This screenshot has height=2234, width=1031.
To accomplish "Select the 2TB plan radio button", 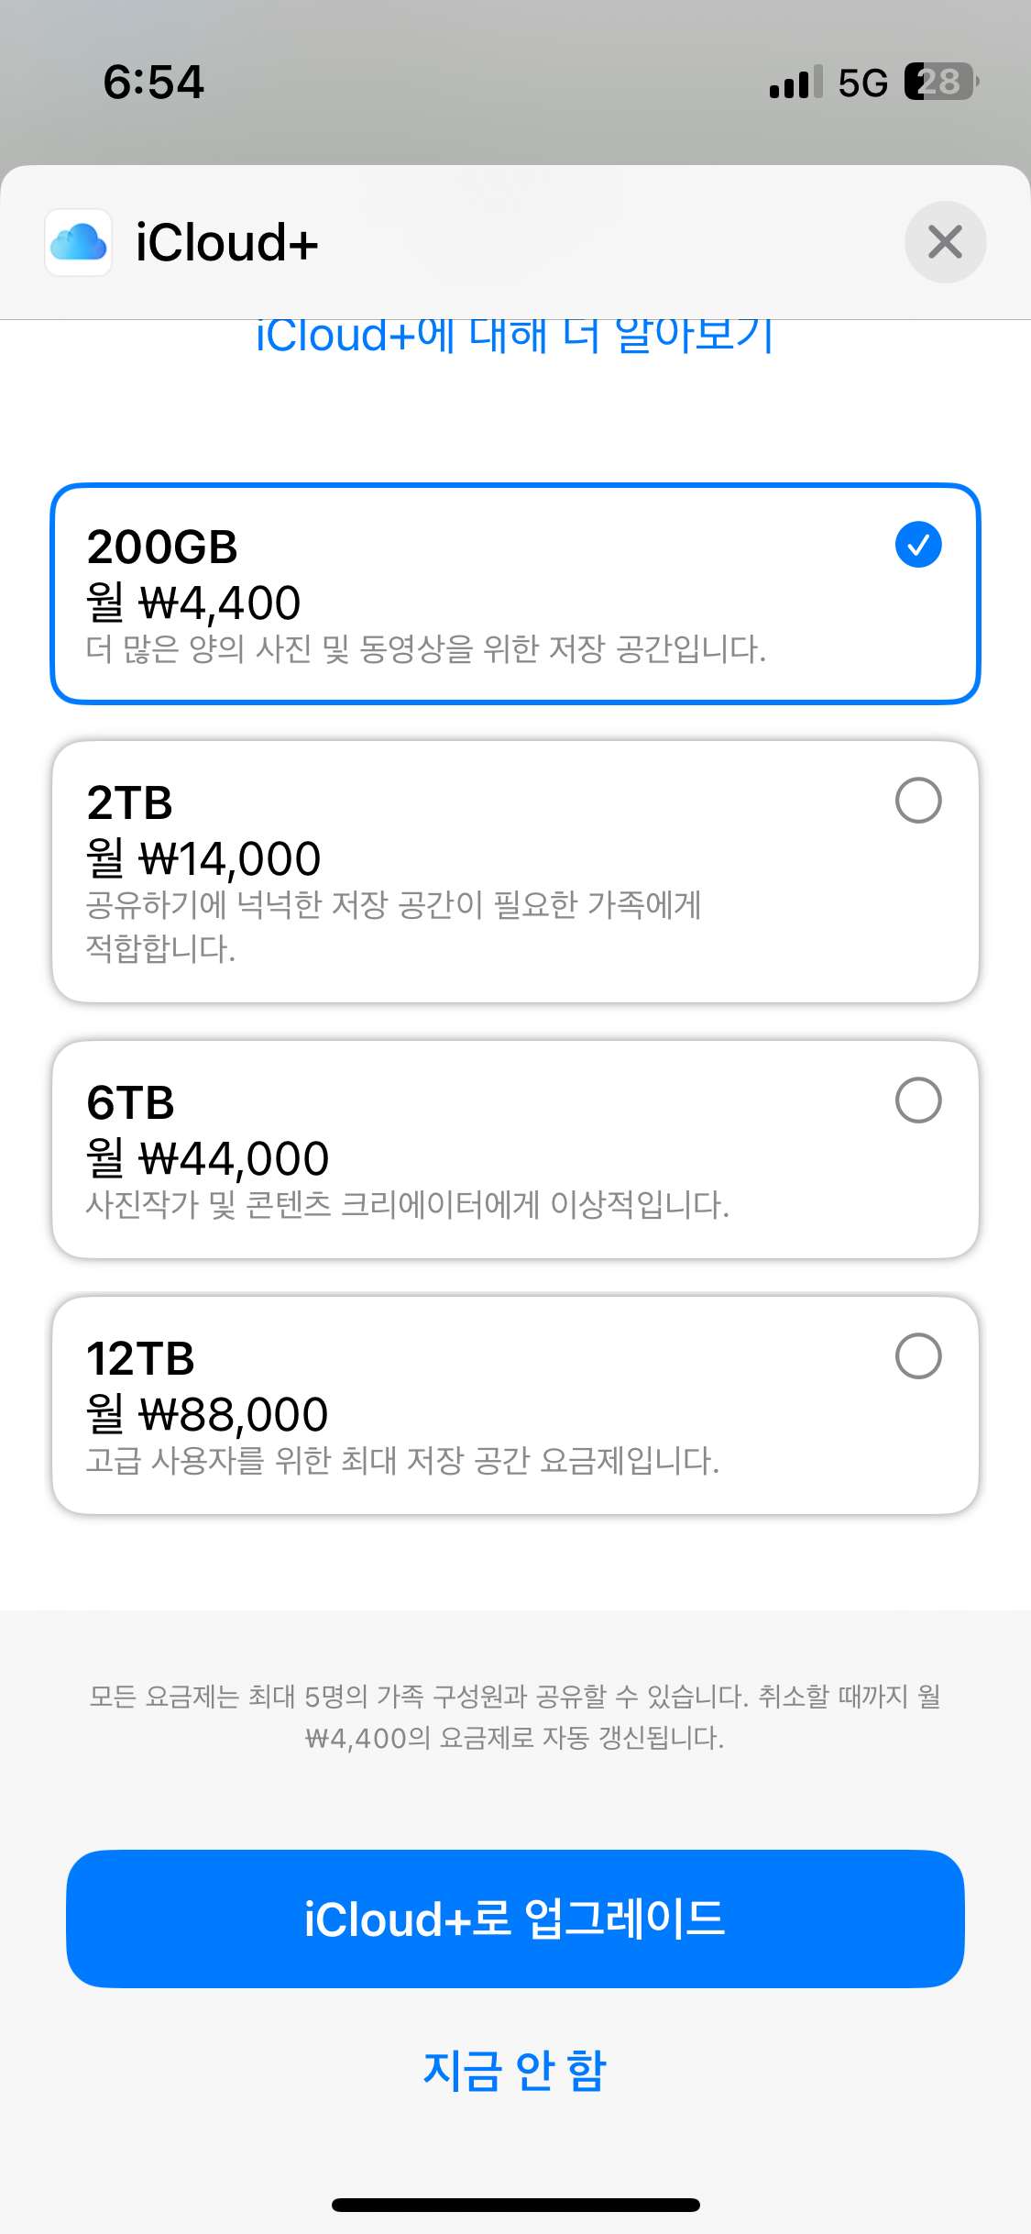I will pos(917,801).
